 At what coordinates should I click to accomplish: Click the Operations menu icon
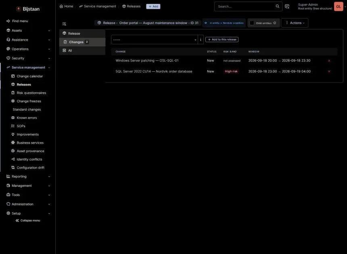pos(8,49)
